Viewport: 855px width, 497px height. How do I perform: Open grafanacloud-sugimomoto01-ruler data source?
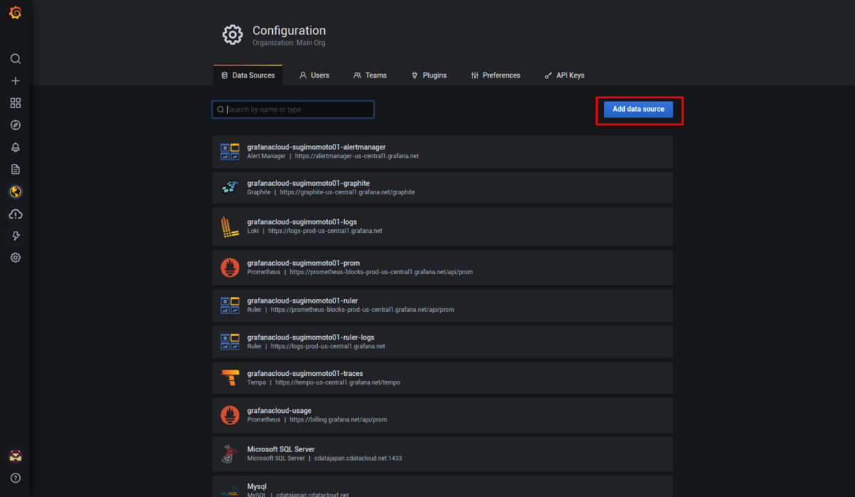442,305
